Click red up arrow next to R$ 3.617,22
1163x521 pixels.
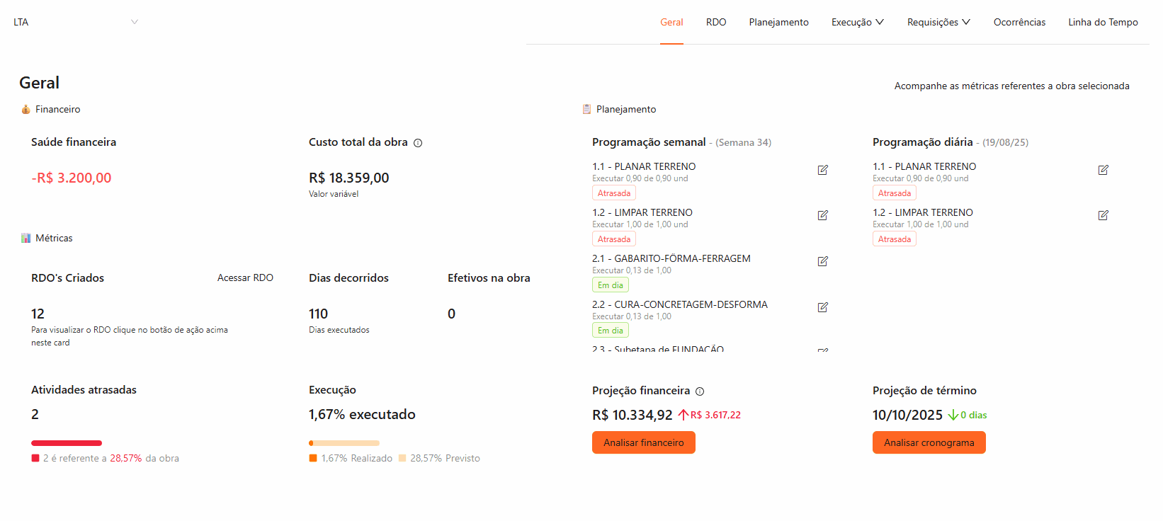pyautogui.click(x=683, y=415)
